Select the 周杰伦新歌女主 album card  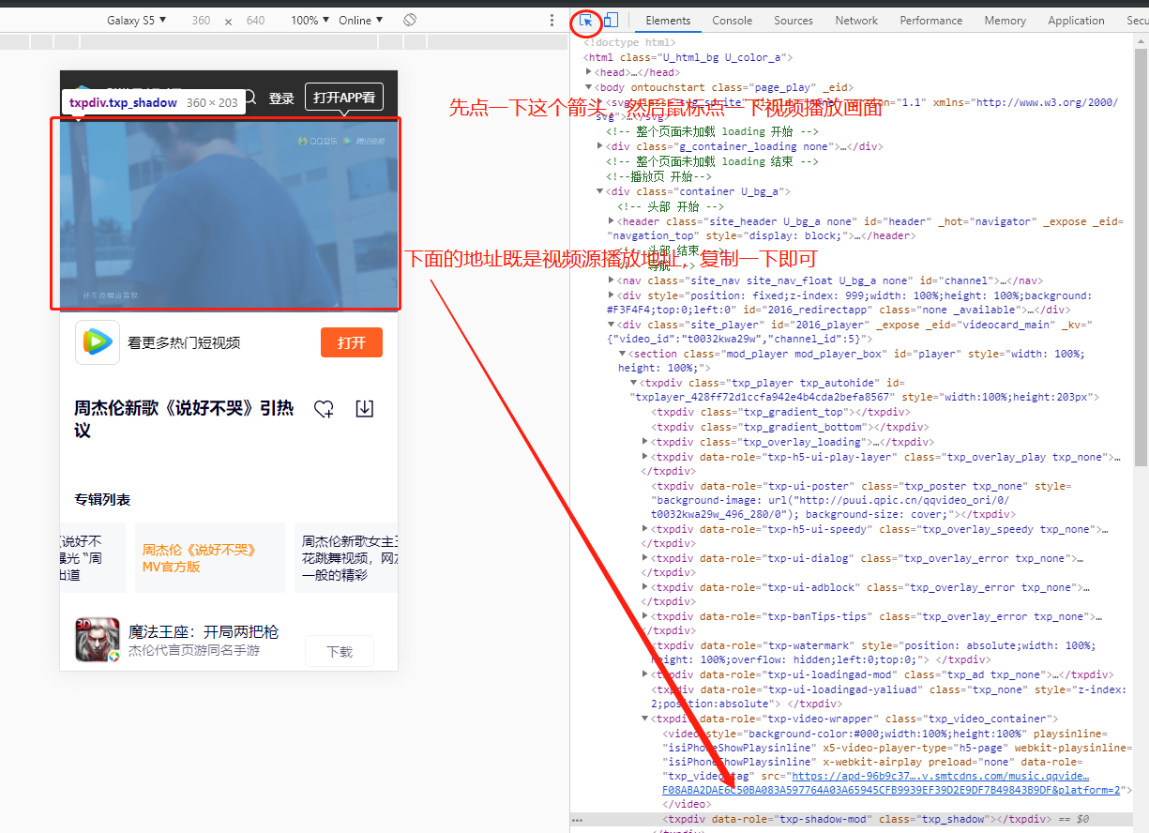(x=346, y=558)
